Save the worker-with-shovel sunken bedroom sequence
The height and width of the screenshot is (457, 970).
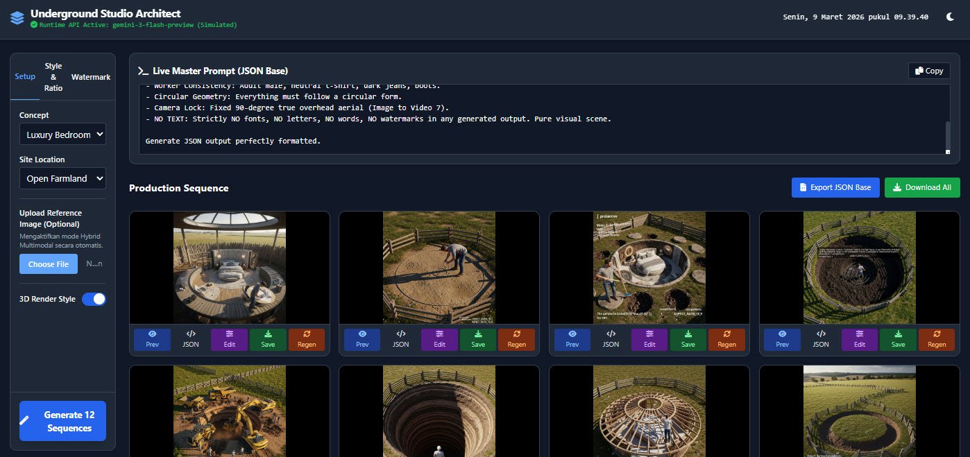click(x=688, y=340)
